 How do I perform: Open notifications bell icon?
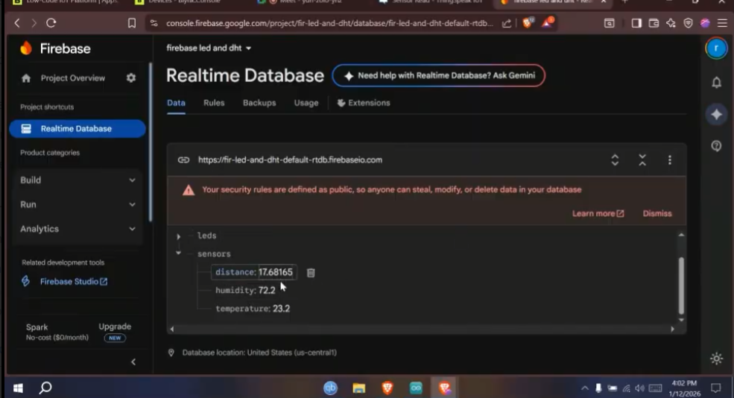(x=716, y=83)
